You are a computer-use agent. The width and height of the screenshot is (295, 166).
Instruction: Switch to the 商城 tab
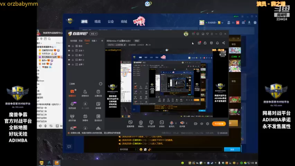coord(124,21)
